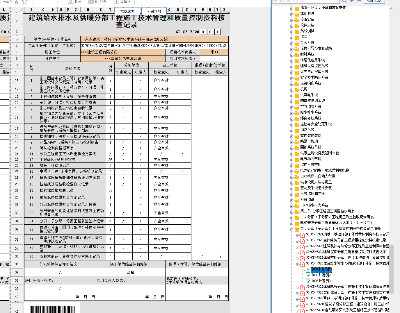Select the 综合布线系统 tree item

coord(311,118)
